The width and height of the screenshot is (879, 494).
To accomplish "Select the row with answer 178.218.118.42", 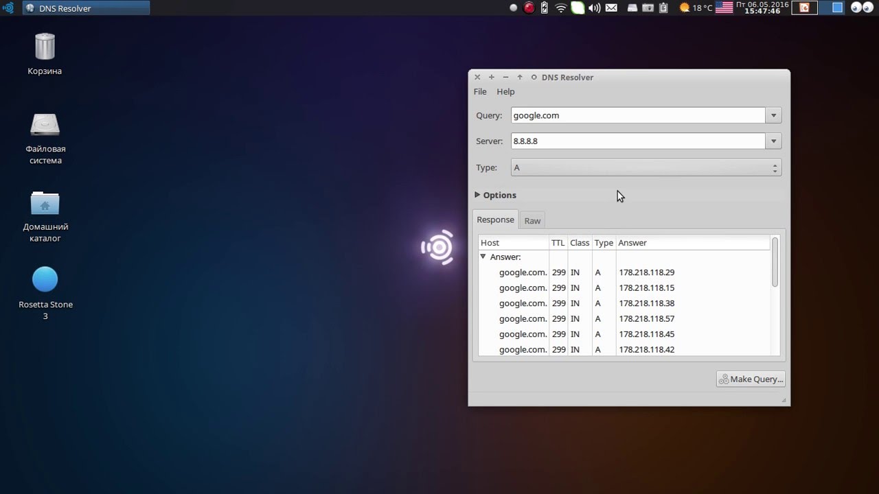I will click(x=625, y=349).
